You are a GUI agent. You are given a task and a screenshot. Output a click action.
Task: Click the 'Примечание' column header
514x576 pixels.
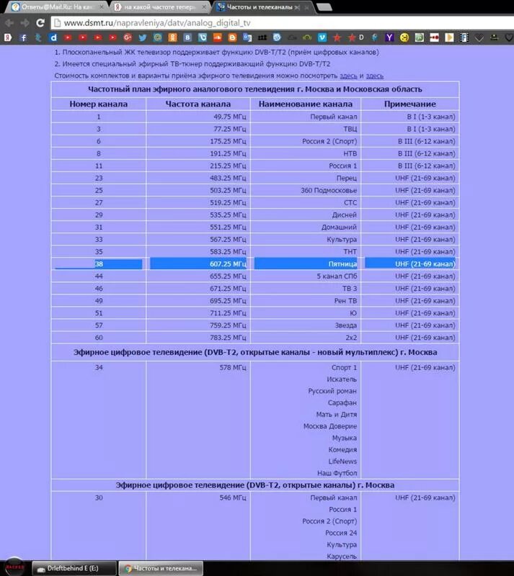410,104
